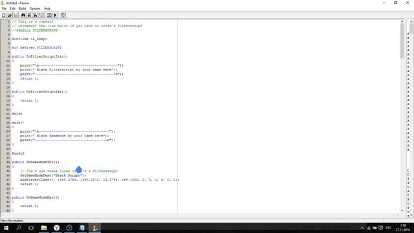Show hidden system tray icons
This screenshot has width=414, height=233.
point(362,228)
